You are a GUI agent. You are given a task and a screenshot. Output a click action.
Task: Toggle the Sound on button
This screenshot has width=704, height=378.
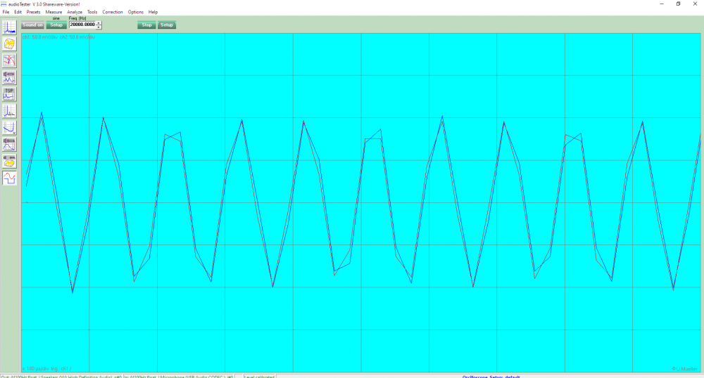tap(33, 25)
